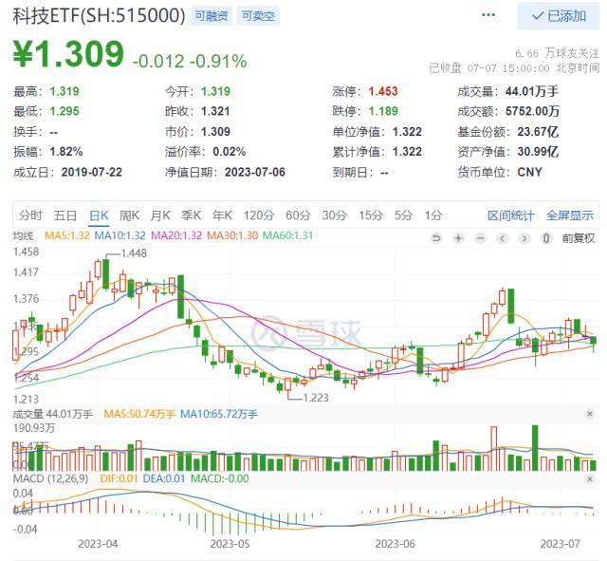This screenshot has height=561, width=607.
Task: Click the 资产净值 value 30.99亿
Action: 538,152
